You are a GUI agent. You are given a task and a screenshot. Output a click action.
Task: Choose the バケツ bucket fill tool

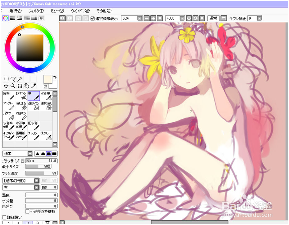(x=9, y=116)
